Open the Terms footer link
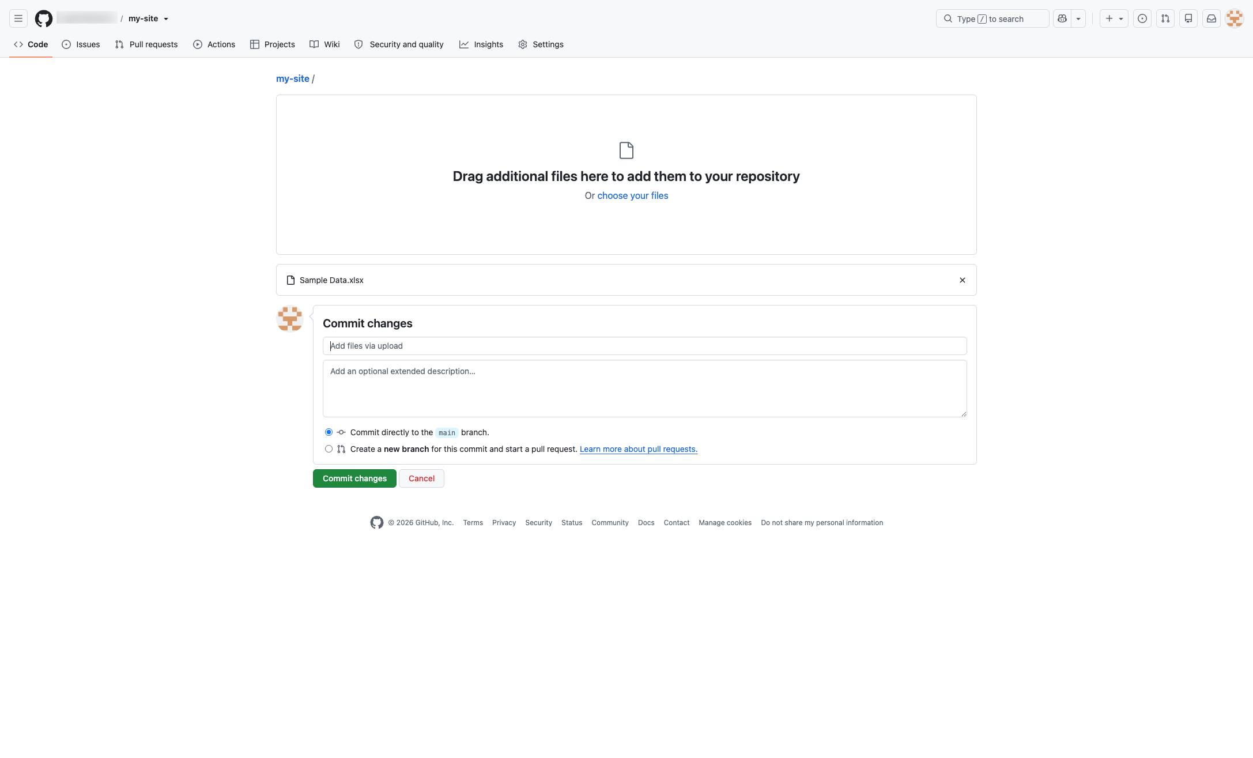The width and height of the screenshot is (1253, 758). click(x=473, y=523)
